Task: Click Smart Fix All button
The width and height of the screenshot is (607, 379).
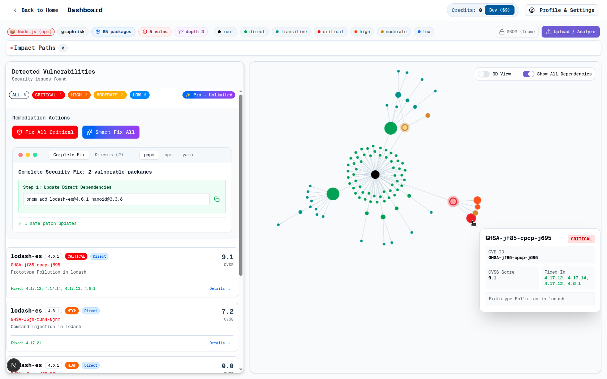Action: click(111, 132)
